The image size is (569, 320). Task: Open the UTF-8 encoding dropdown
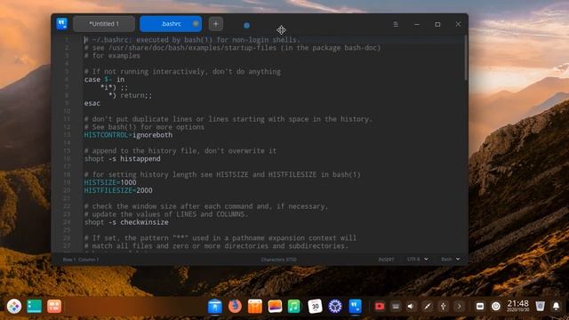click(417, 259)
